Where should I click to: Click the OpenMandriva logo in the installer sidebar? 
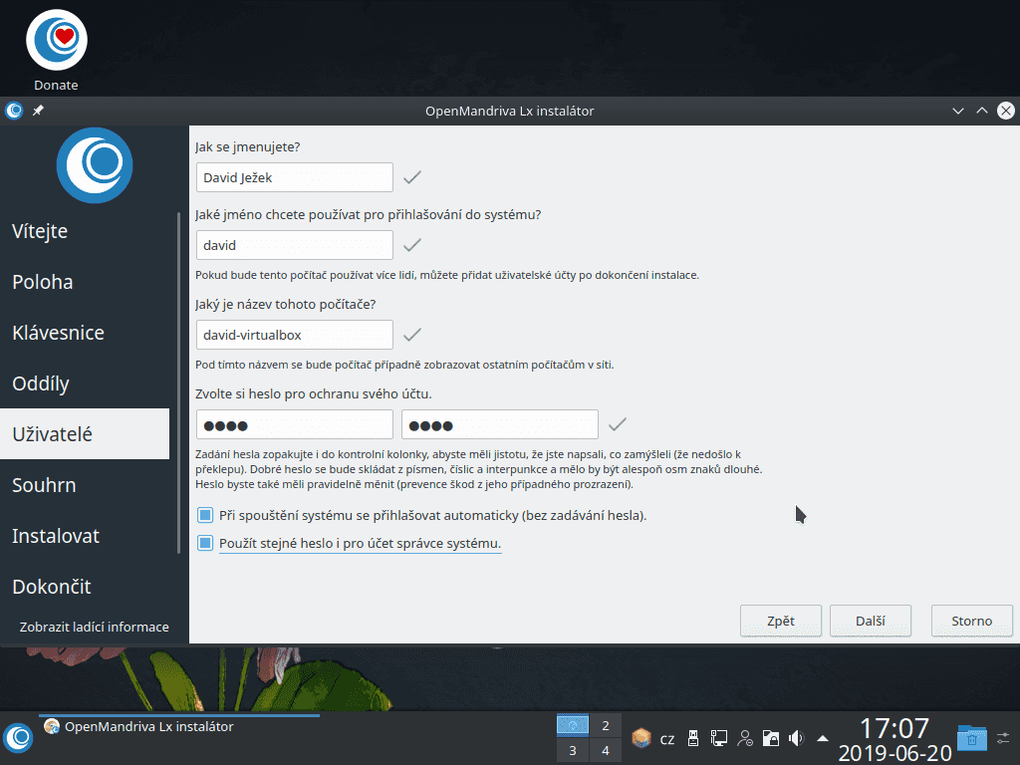(95, 165)
